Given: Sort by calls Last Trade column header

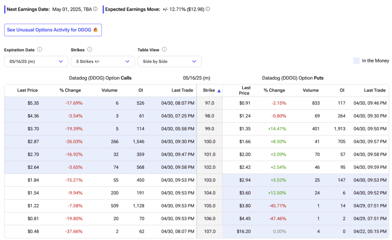Looking at the screenshot, I should pyautogui.click(x=182, y=90).
